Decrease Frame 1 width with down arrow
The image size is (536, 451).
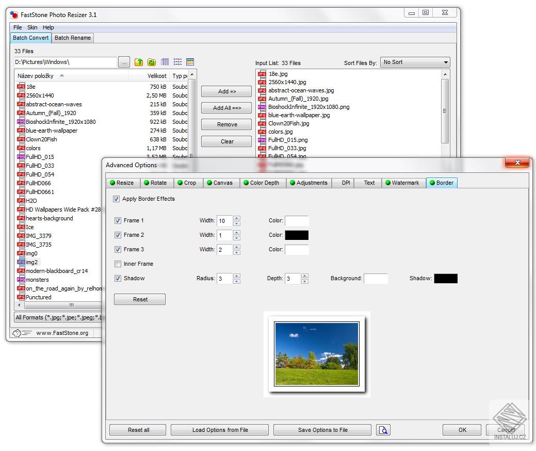(237, 223)
